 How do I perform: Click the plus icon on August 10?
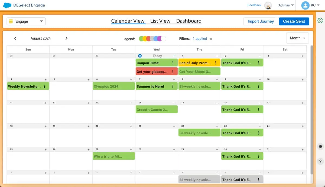(303, 80)
